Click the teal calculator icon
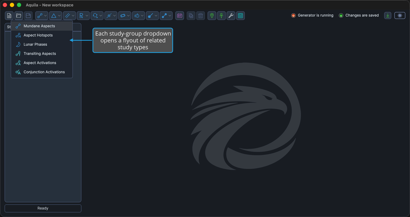 coord(240,16)
